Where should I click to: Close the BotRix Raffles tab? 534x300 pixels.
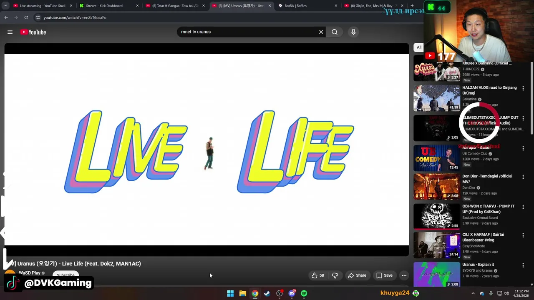point(336,6)
